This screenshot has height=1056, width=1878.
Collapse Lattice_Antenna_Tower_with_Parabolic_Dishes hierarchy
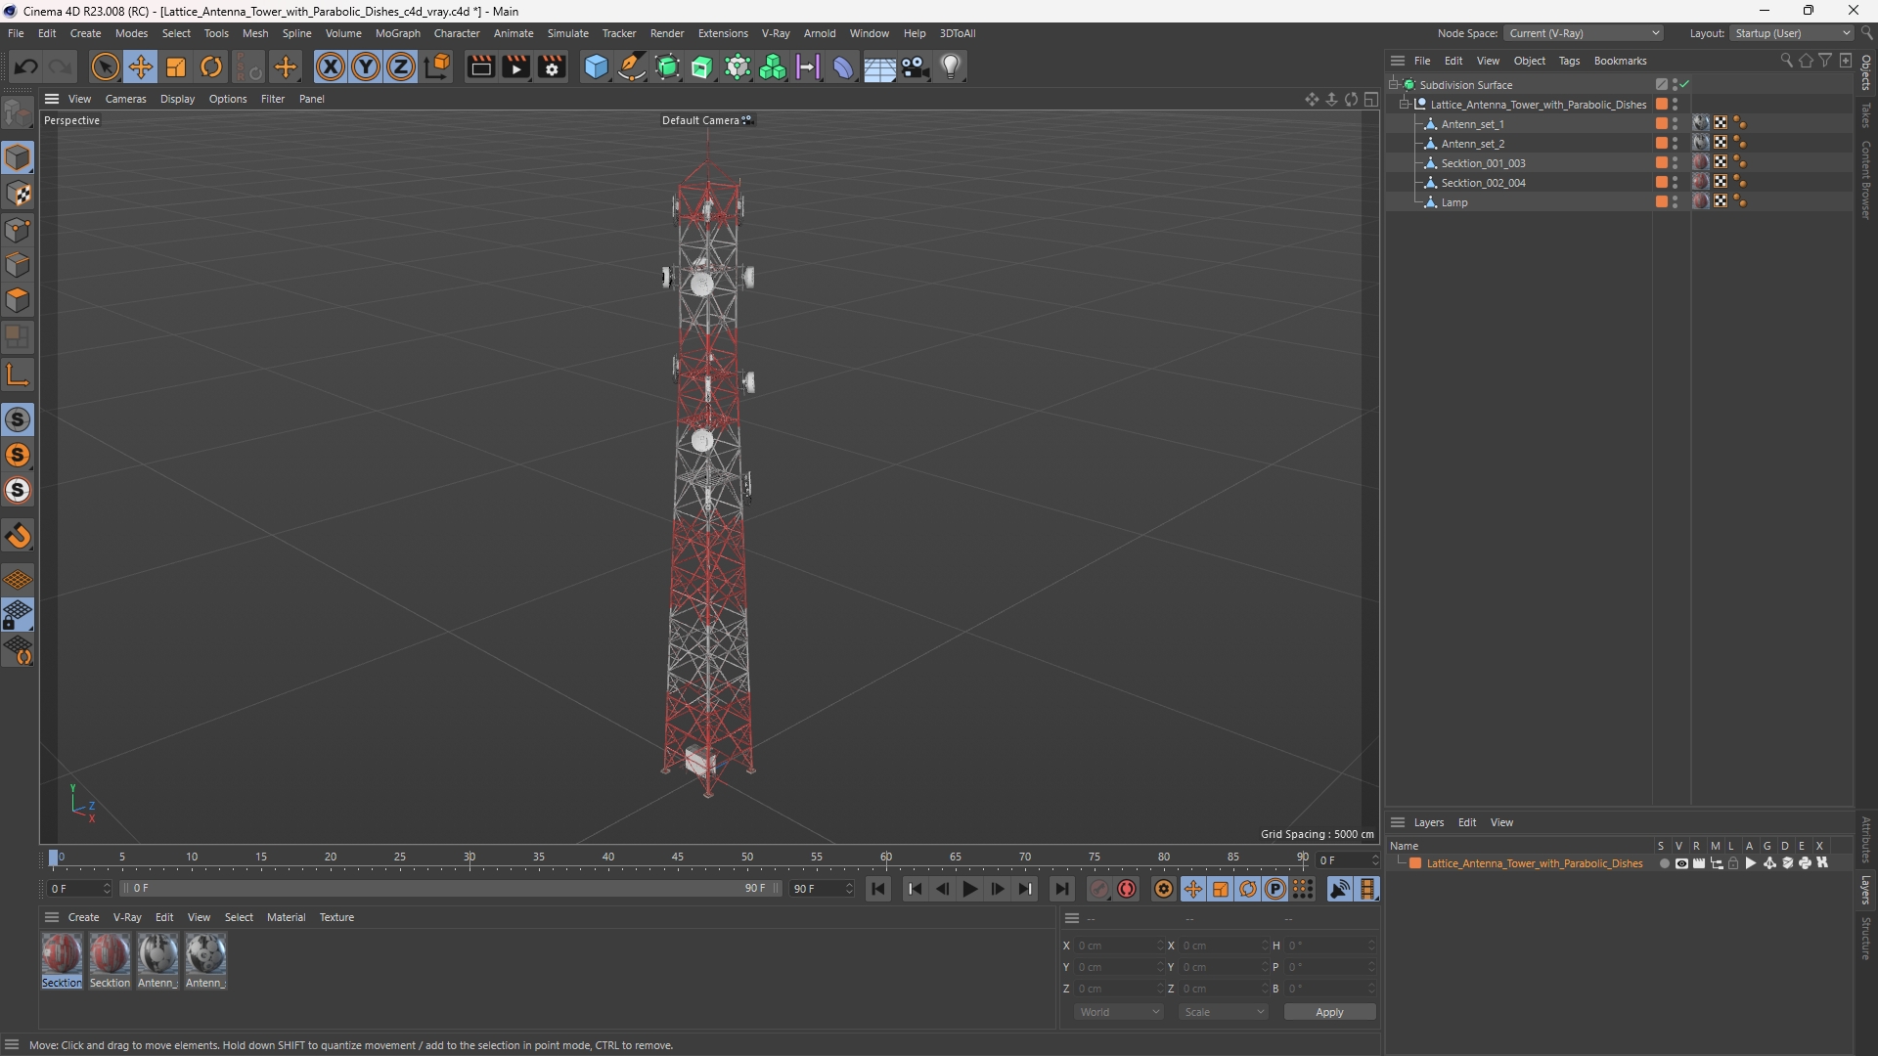(x=1405, y=105)
